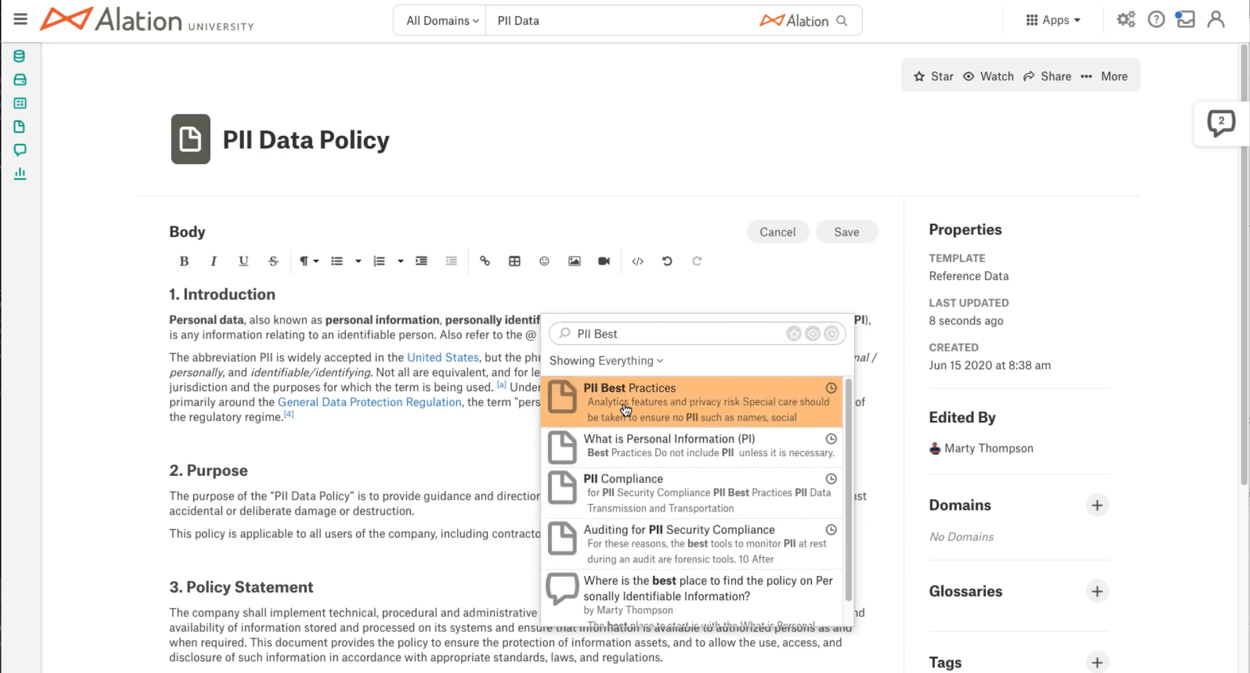This screenshot has width=1250, height=673.
Task: Open the data sources sidebar icon
Action: coord(20,57)
